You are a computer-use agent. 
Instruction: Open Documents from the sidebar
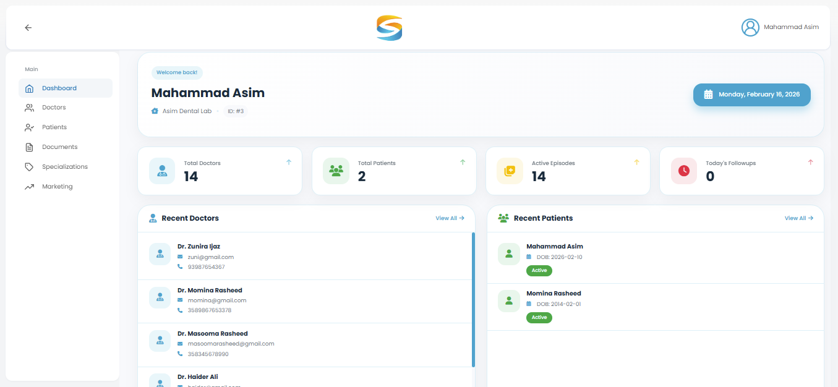click(x=59, y=147)
